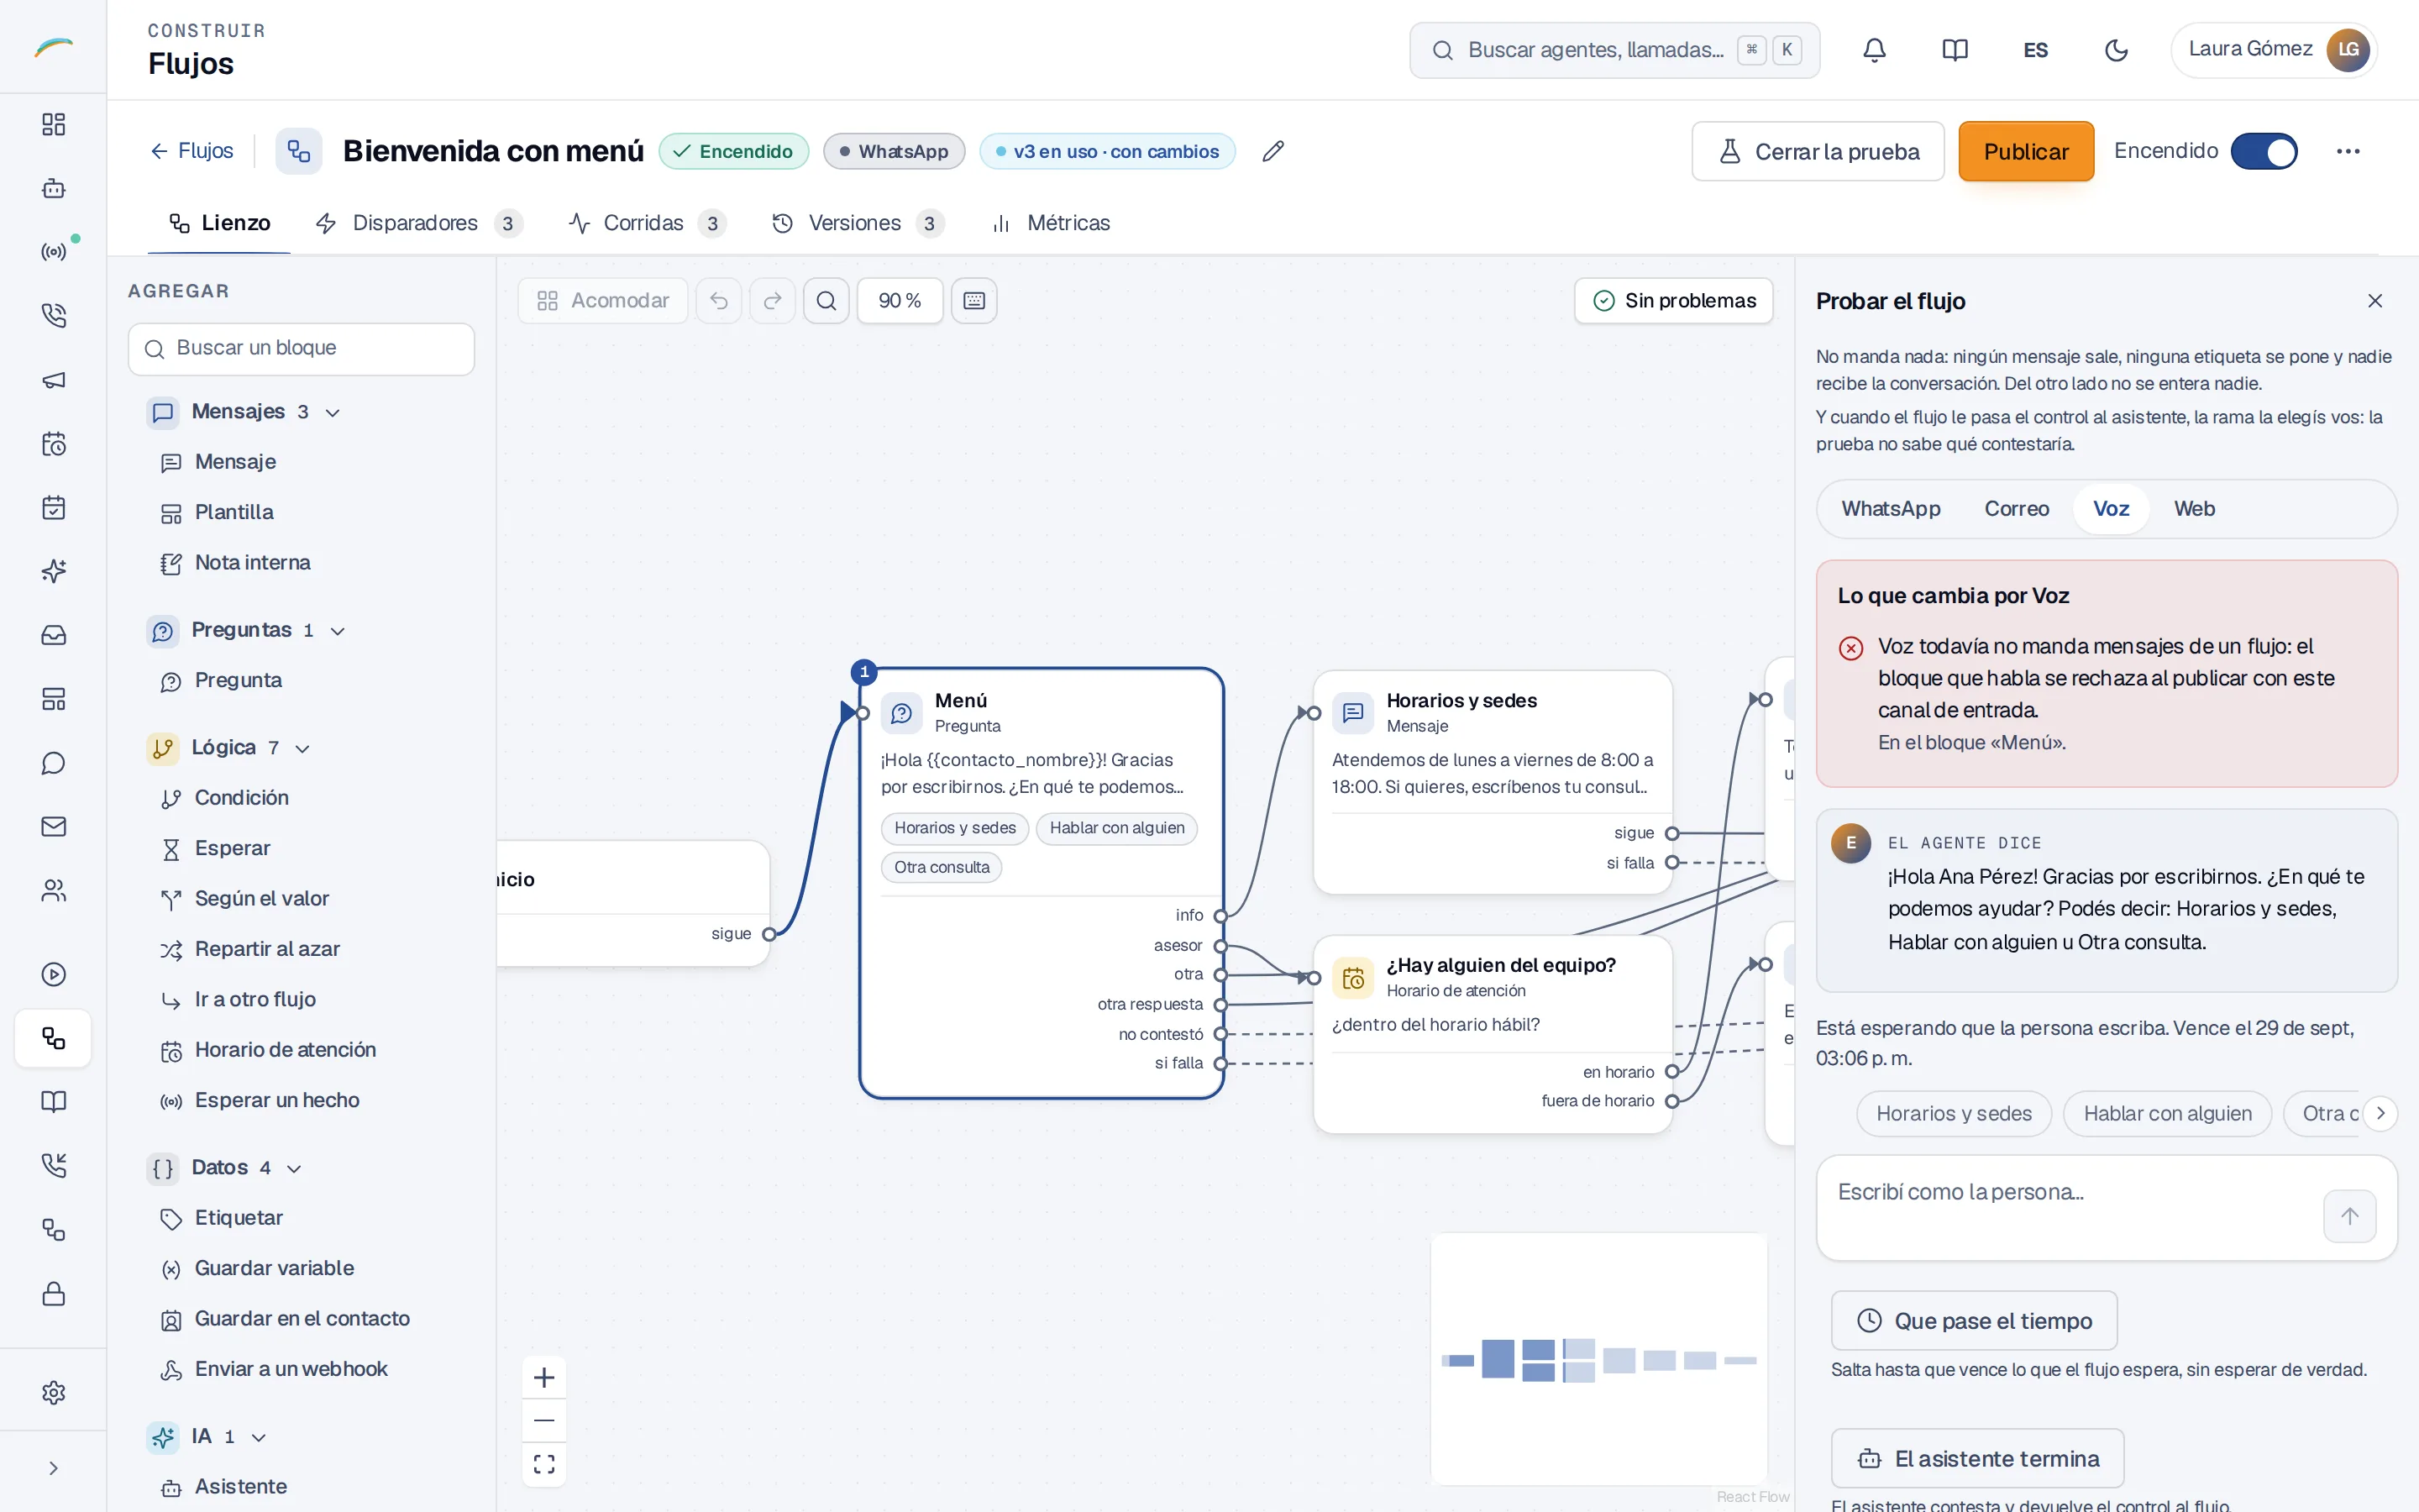The height and width of the screenshot is (1512, 2419).
Task: Click the search magnifier on canvas toolbar
Action: 826,301
